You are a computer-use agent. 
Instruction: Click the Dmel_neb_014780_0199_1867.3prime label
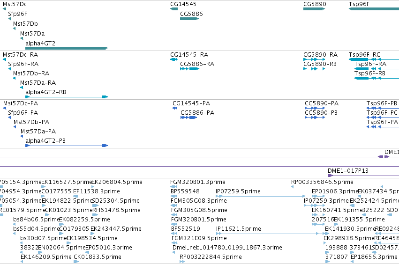[227, 248]
